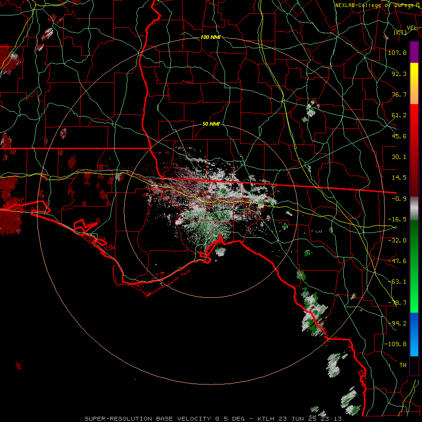422x422 pixels.
Task: Click the TH label on the legend
Action: [403, 365]
